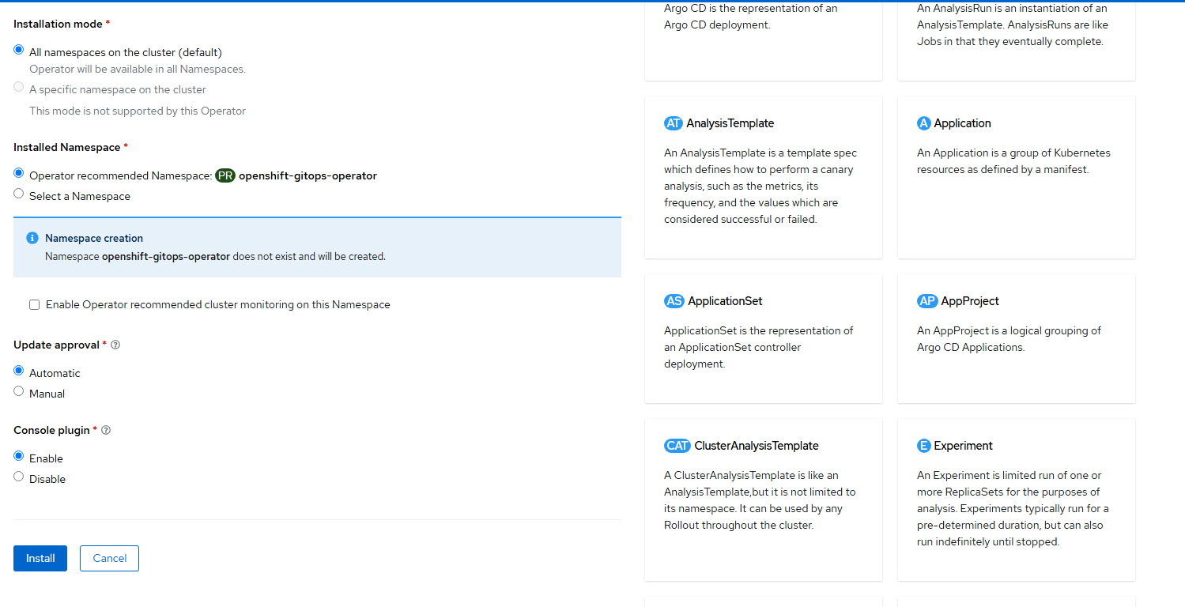This screenshot has width=1185, height=607.
Task: Click the Update approval label
Action: click(x=56, y=345)
